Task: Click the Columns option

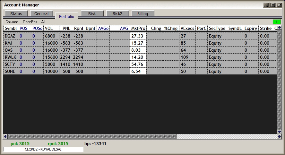Action: point(12,22)
